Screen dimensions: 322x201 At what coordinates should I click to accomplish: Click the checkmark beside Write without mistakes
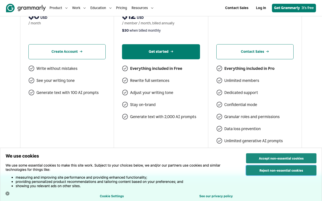(x=31, y=68)
